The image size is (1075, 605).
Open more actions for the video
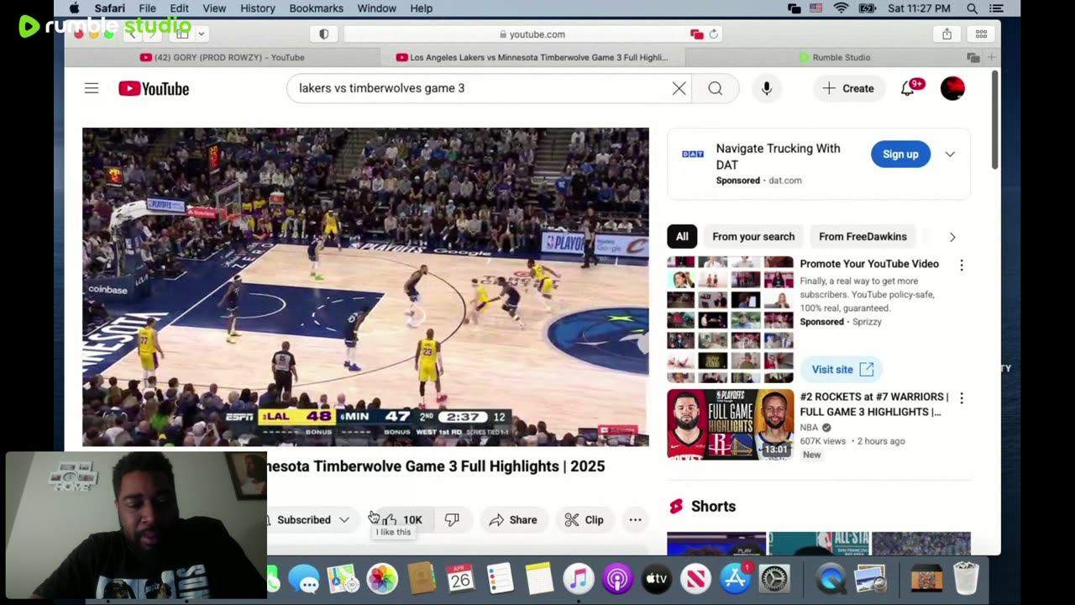coord(635,520)
